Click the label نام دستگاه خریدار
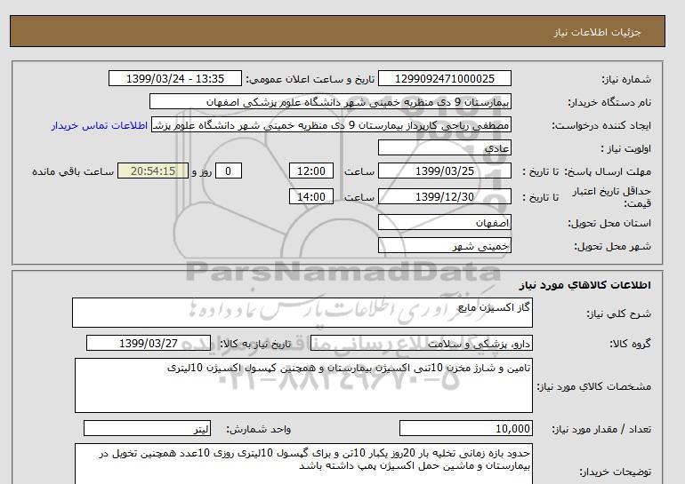 point(609,102)
